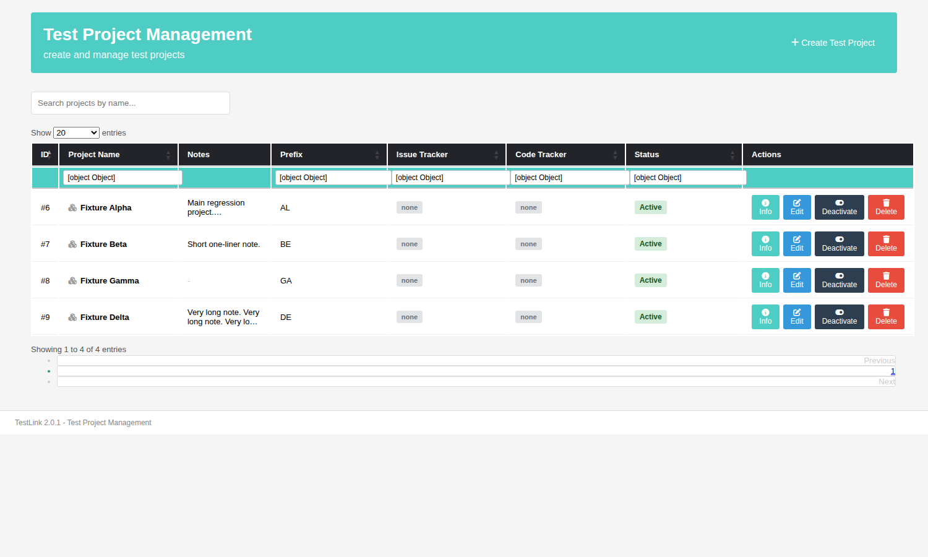Edit the Fixture Gamma project
The height and width of the screenshot is (557, 928).
[x=797, y=280]
